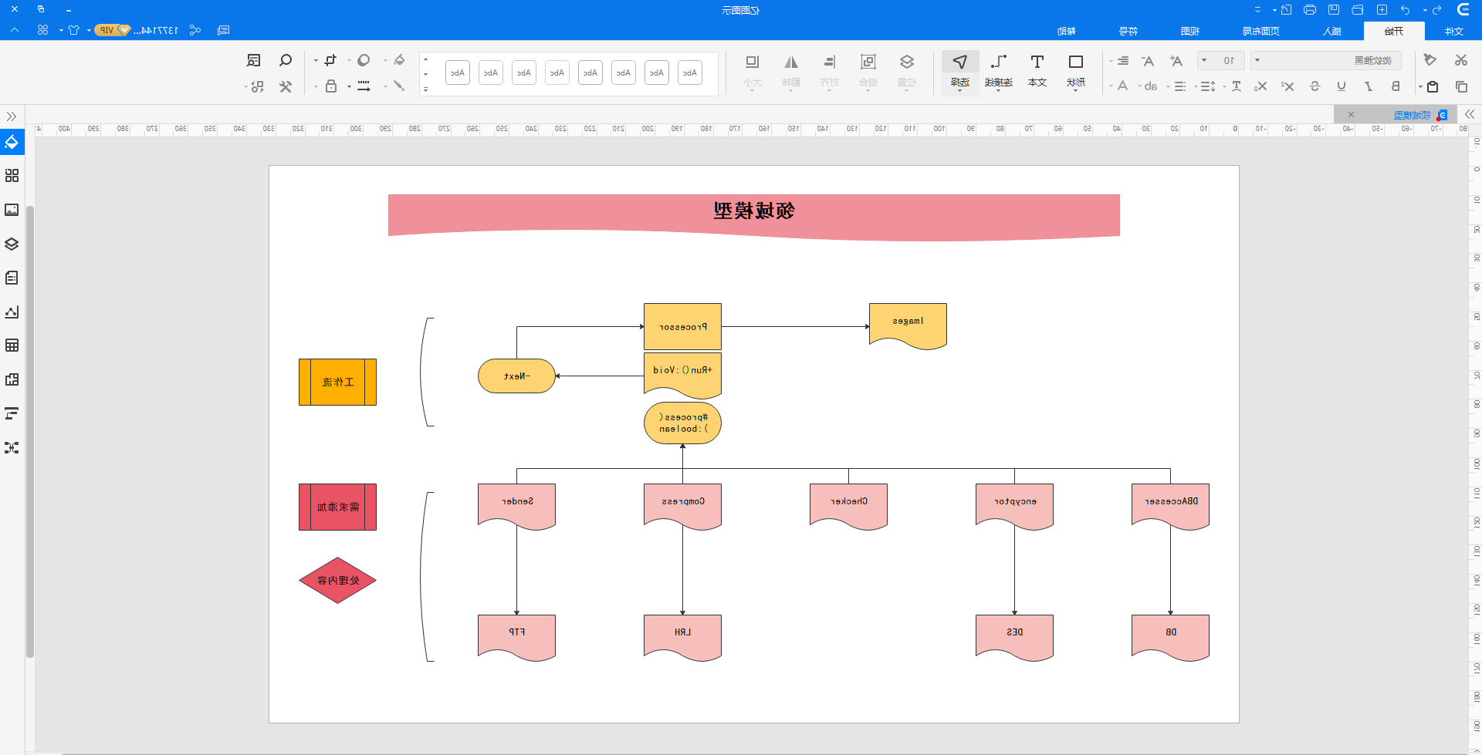This screenshot has height=755, width=1482.
Task: Pick the Select (选择) pointer tool
Action: [x=960, y=72]
